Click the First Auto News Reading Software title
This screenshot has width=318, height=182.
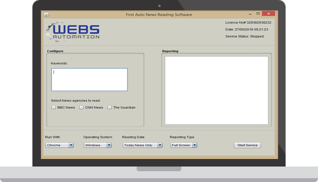tap(159, 15)
